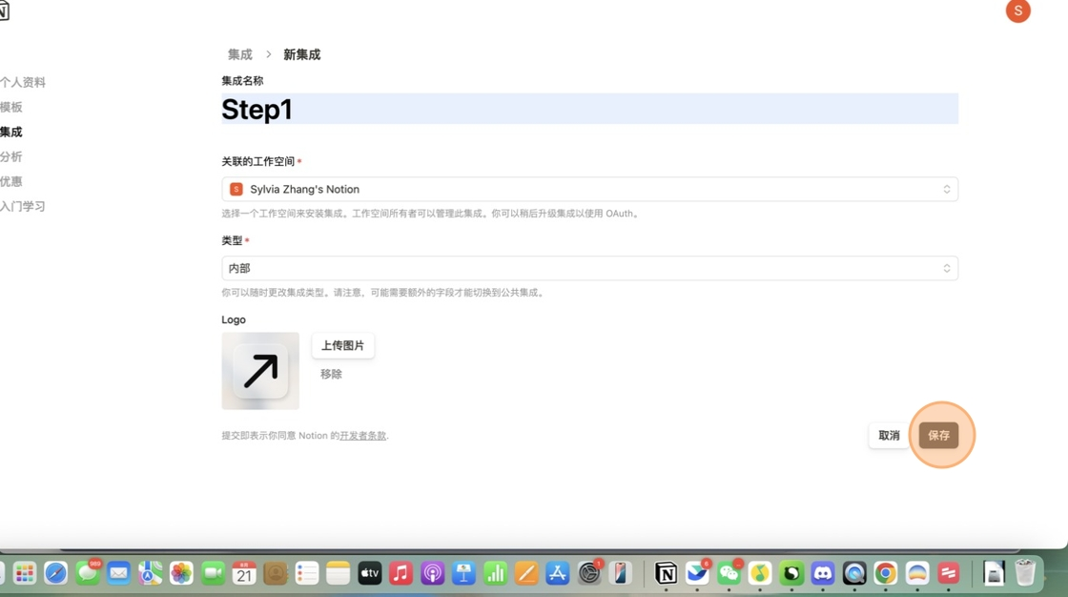This screenshot has width=1068, height=597.
Task: Open the red two-line app in dock
Action: click(x=948, y=573)
